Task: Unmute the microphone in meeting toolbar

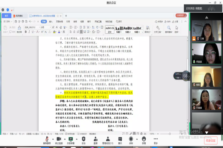Action: tap(47, 140)
